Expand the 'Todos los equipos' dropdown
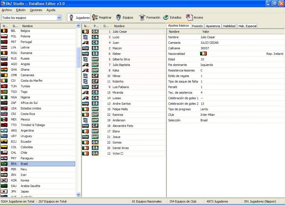 tap(59, 17)
